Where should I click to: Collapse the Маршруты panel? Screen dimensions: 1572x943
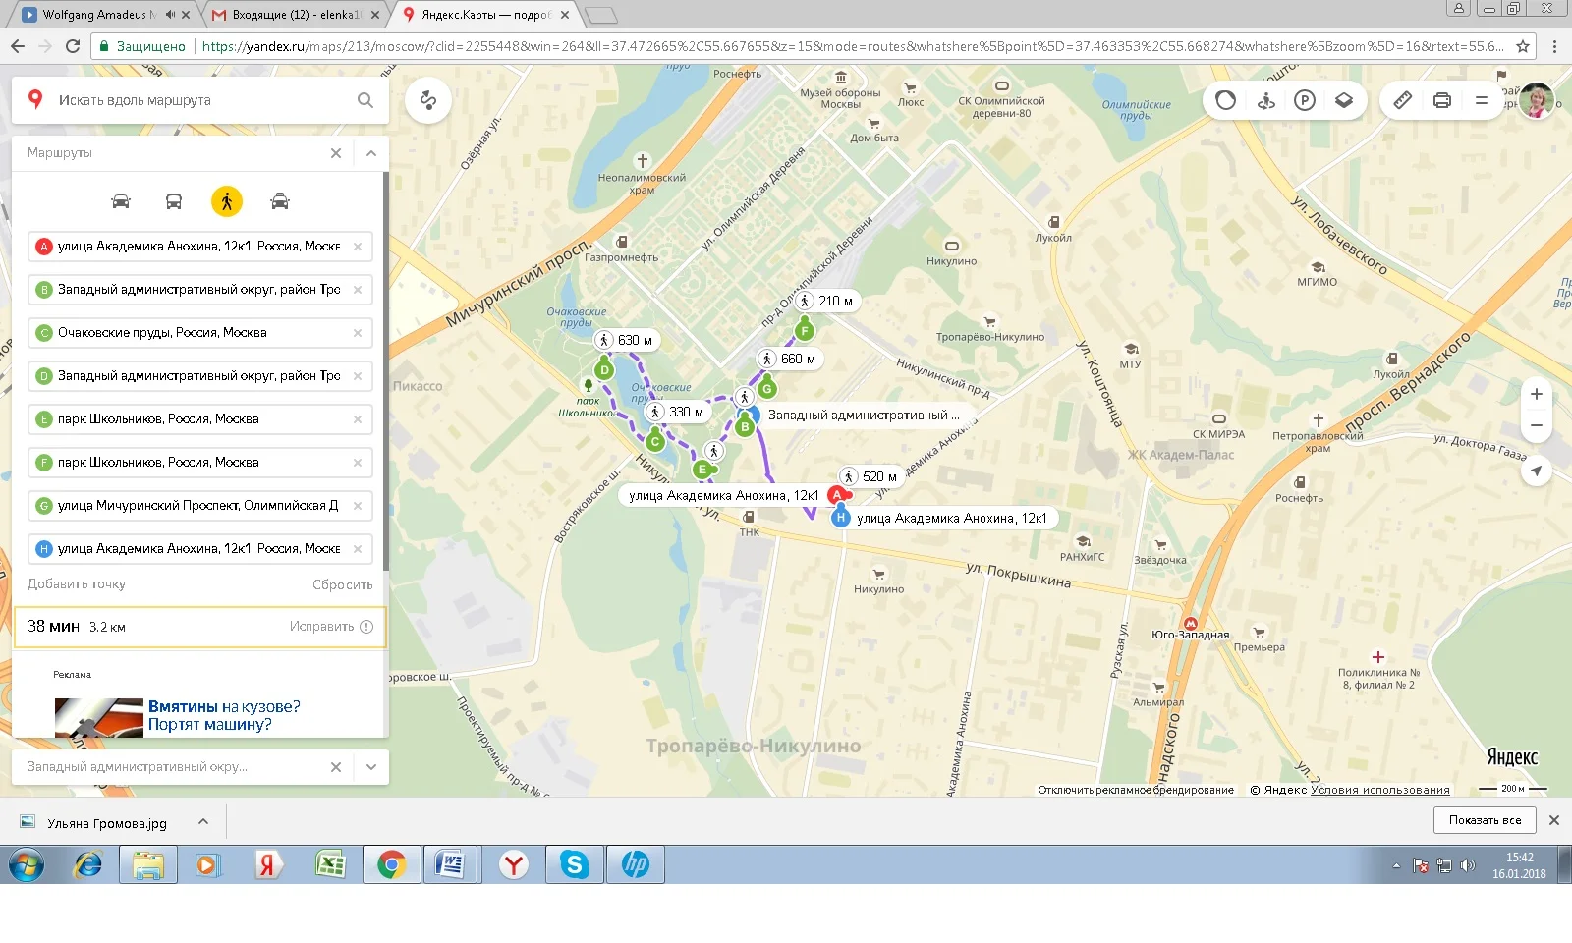pos(371,153)
